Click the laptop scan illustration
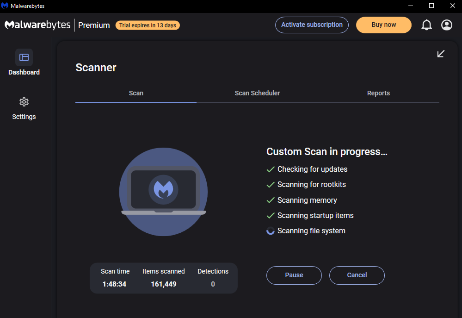The height and width of the screenshot is (318, 462). pos(164,192)
